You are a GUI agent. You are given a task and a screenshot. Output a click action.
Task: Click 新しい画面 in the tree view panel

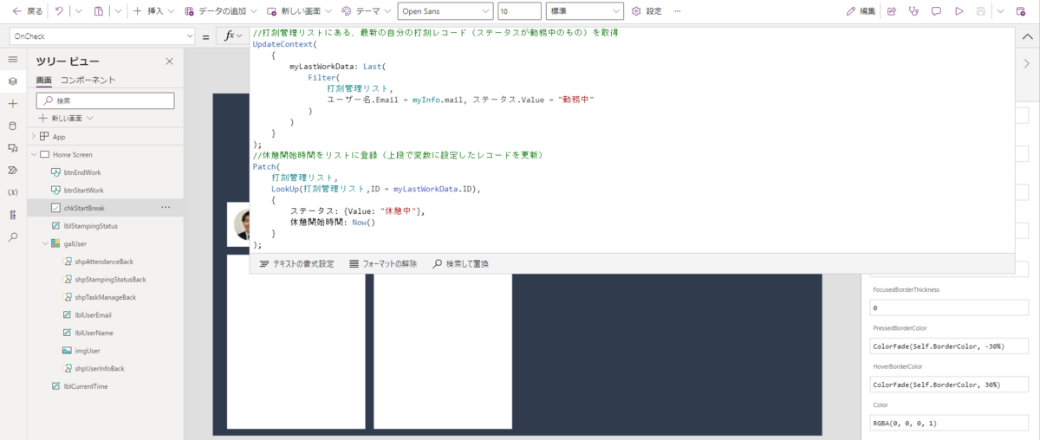point(66,118)
